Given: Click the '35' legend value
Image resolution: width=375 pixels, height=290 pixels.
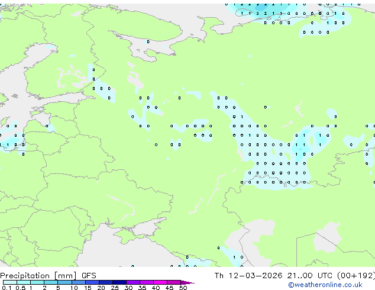Looking at the screenshot, I should (142, 288).
